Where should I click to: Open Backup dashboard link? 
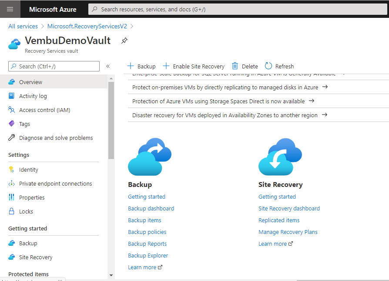pos(151,208)
